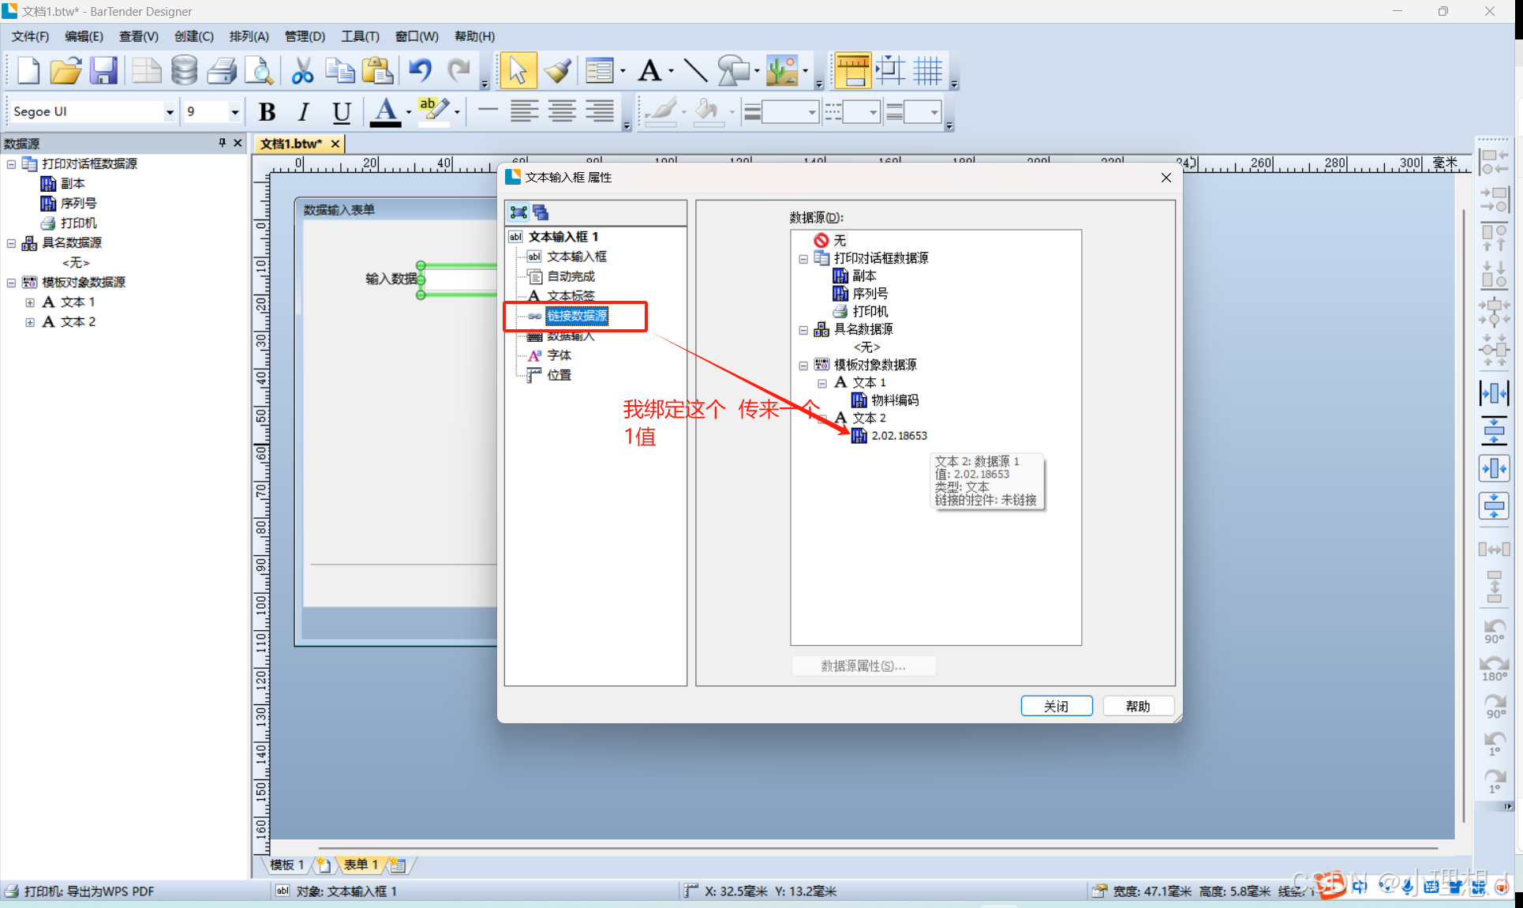Viewport: 1523px width, 908px height.
Task: Expand 文本 1 in left data source panel
Action: [x=30, y=302]
